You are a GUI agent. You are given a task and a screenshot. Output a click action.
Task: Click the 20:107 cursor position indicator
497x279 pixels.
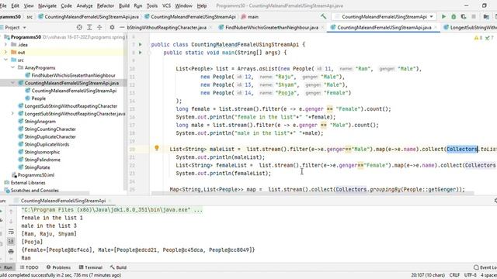428,275
